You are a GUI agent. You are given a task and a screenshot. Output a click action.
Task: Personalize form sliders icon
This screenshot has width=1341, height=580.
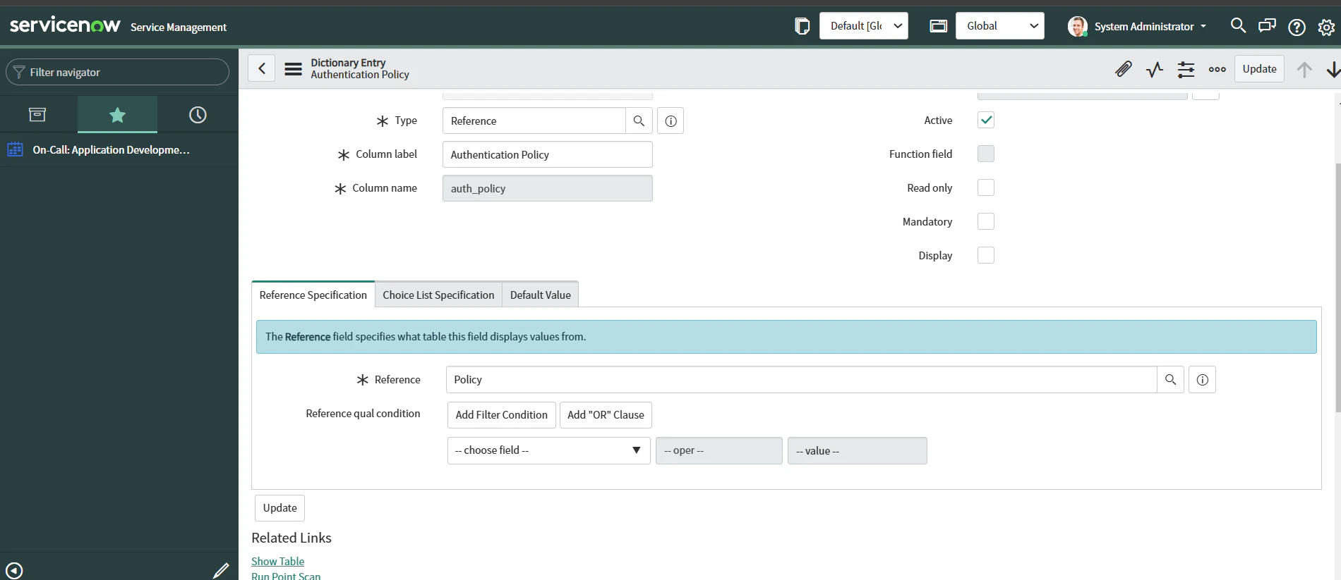[1186, 69]
